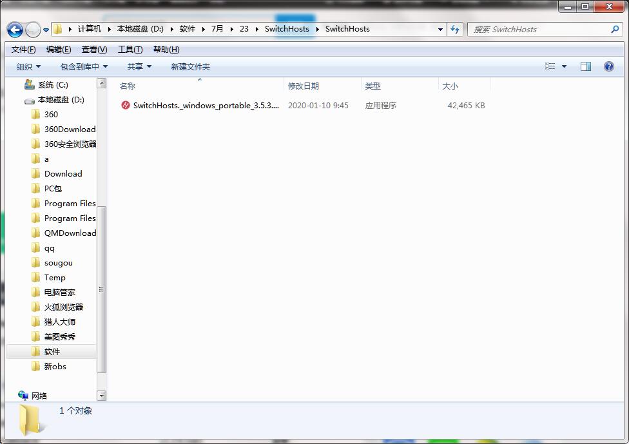Click the Back navigation arrow button
Viewport: 629px width, 444px height.
15,29
